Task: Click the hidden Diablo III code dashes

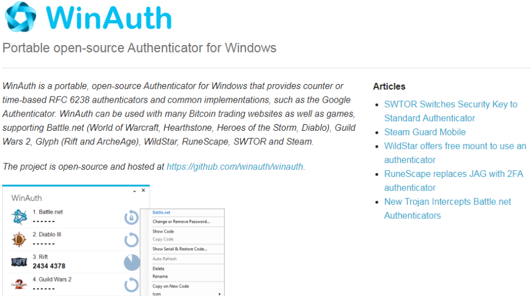Action: pyautogui.click(x=43, y=244)
